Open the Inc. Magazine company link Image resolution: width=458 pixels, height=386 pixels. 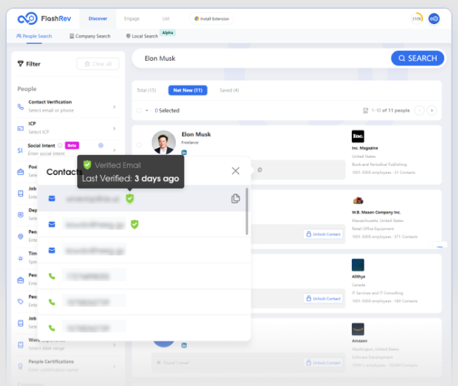click(x=365, y=148)
